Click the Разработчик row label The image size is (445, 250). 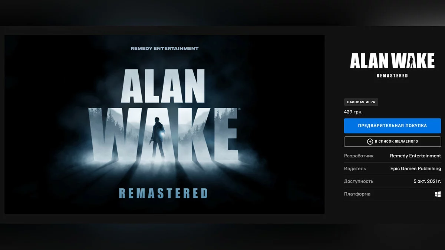(359, 156)
